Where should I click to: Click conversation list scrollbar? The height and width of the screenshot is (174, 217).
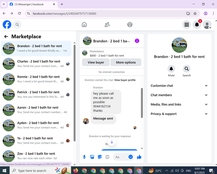click(x=75, y=93)
